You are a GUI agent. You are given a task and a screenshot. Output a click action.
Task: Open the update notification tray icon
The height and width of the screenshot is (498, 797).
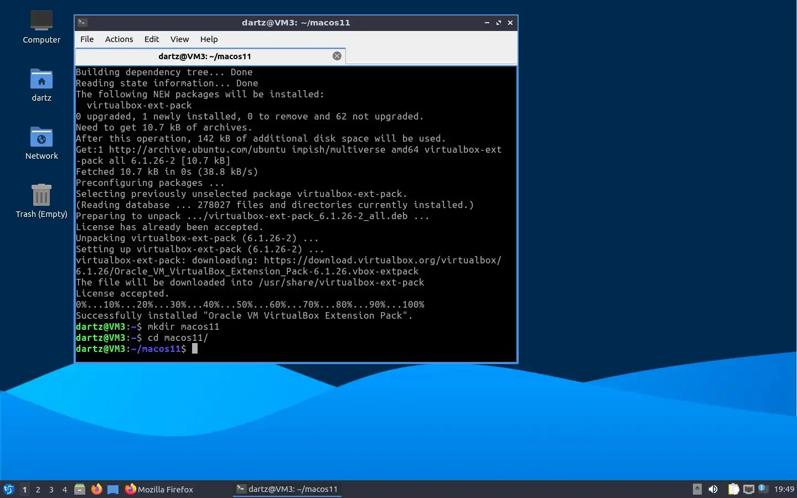pyautogui.click(x=763, y=489)
